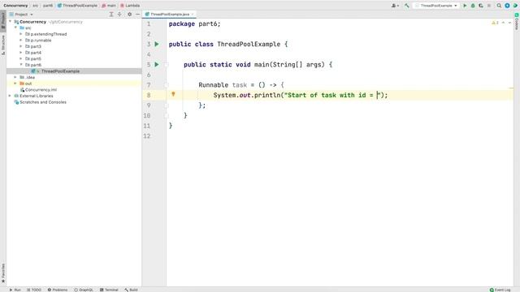Expand the p.runnable package
Viewport: 520px width, 292px height.
coord(21,40)
